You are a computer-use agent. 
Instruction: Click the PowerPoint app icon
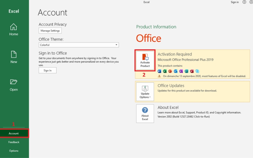(170, 71)
